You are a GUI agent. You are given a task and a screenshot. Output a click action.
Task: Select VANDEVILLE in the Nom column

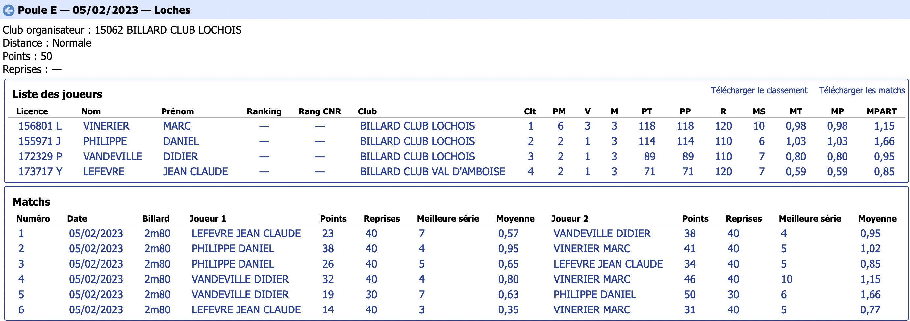pos(113,157)
